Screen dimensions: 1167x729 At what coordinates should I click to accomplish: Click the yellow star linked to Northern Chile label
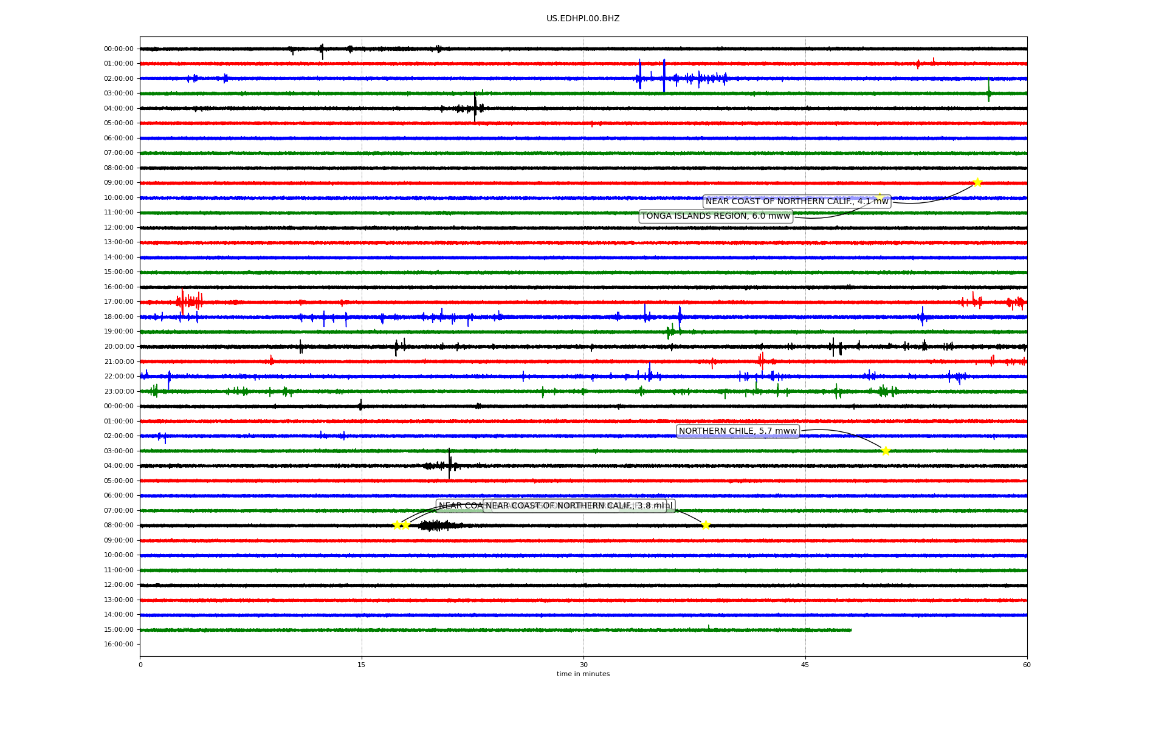tap(886, 451)
